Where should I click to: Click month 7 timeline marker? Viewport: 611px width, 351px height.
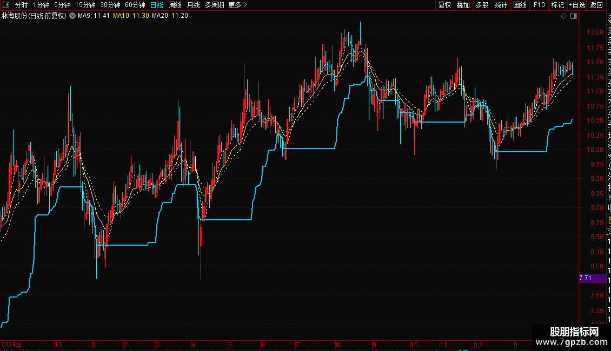(297, 345)
